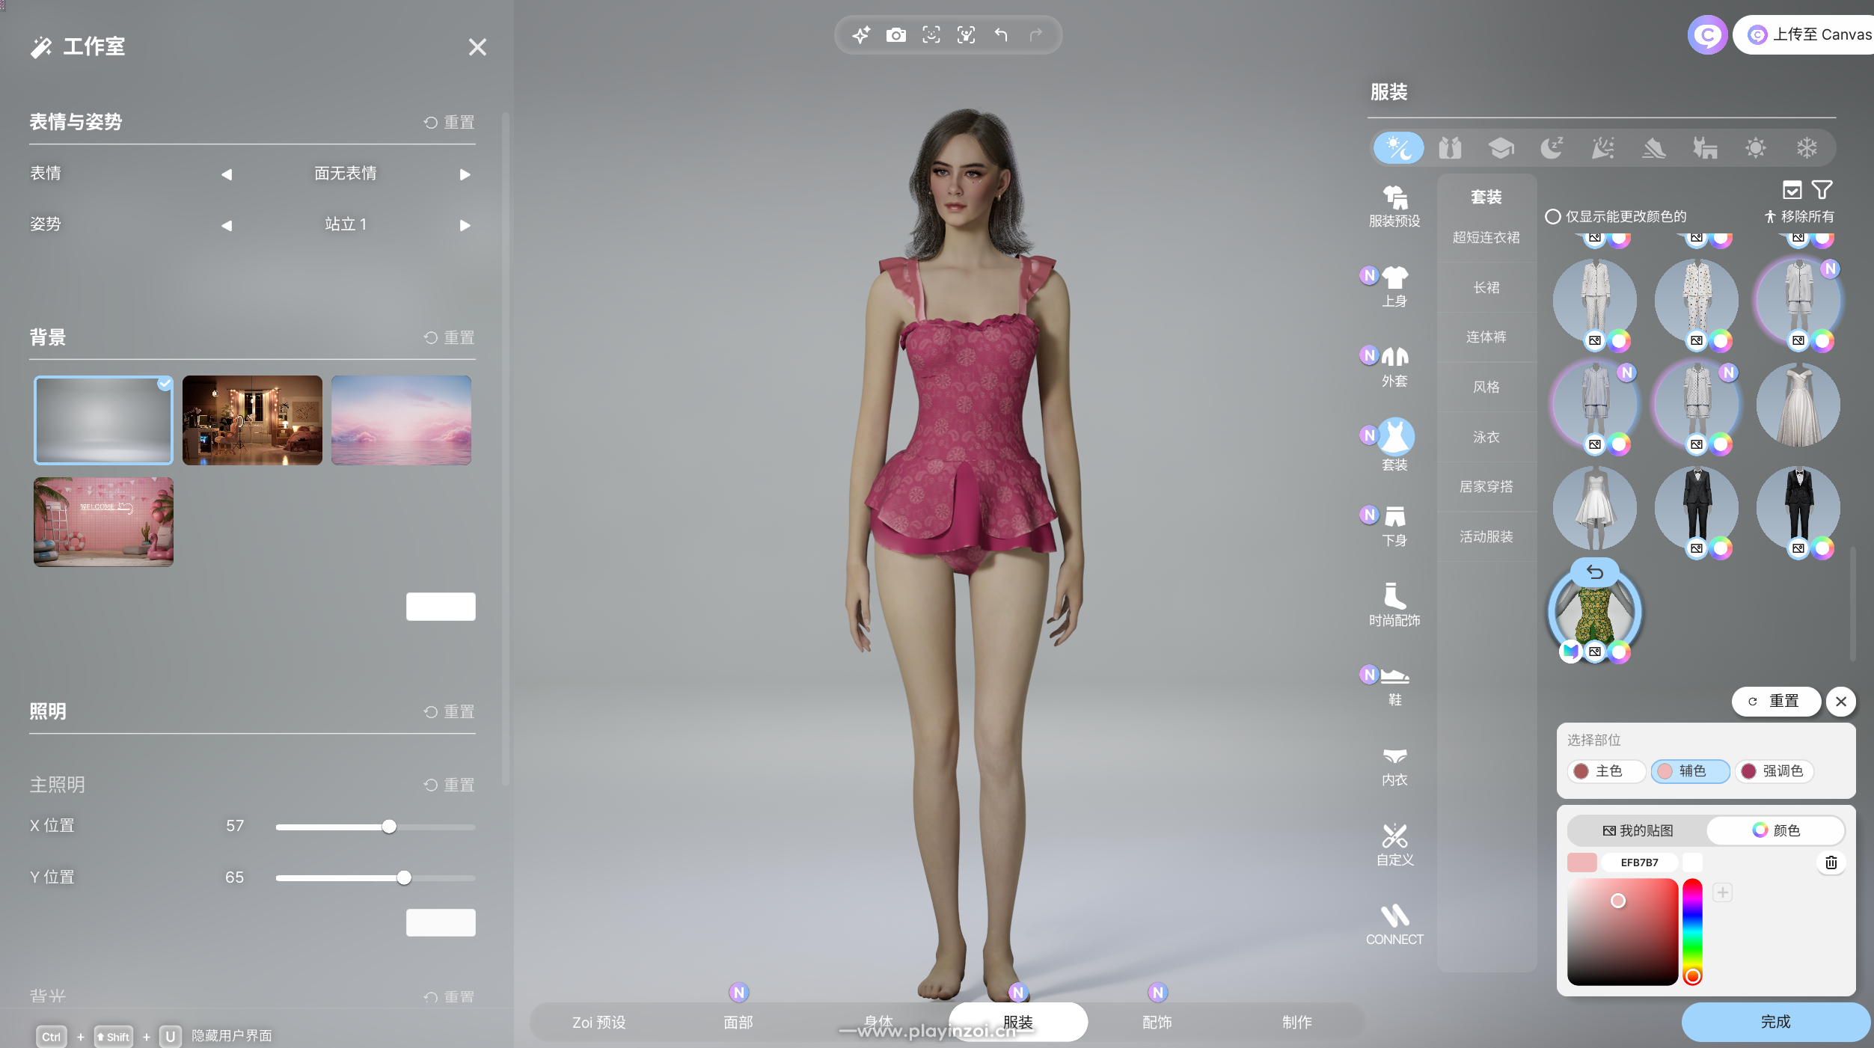Switch to previous 姿势 with left arrow
This screenshot has width=1874, height=1048.
pyautogui.click(x=227, y=225)
